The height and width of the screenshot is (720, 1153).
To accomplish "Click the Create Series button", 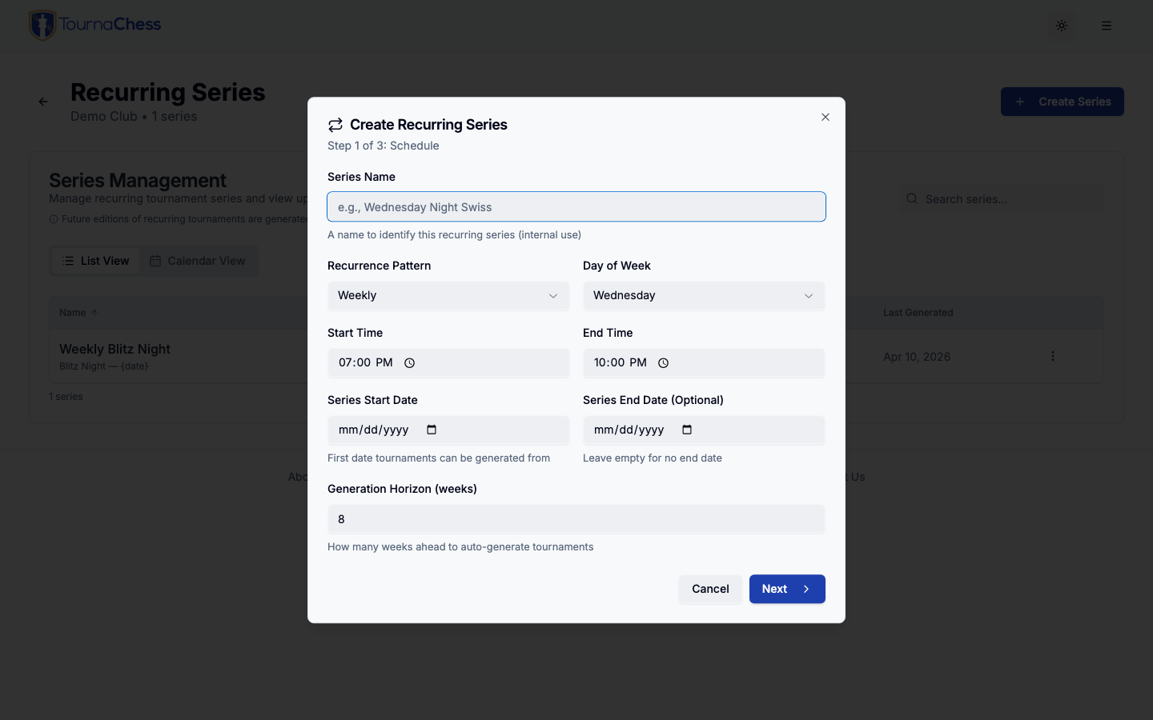I will [1062, 102].
